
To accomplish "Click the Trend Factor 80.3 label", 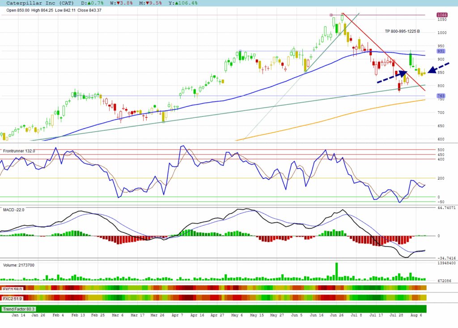I will point(19,309).
